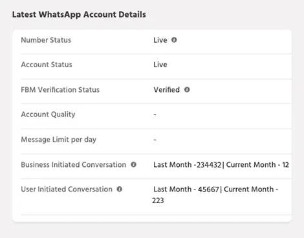Select 'Last Month -234432| Current Month - 12' value
The width and height of the screenshot is (304, 238).
point(221,165)
